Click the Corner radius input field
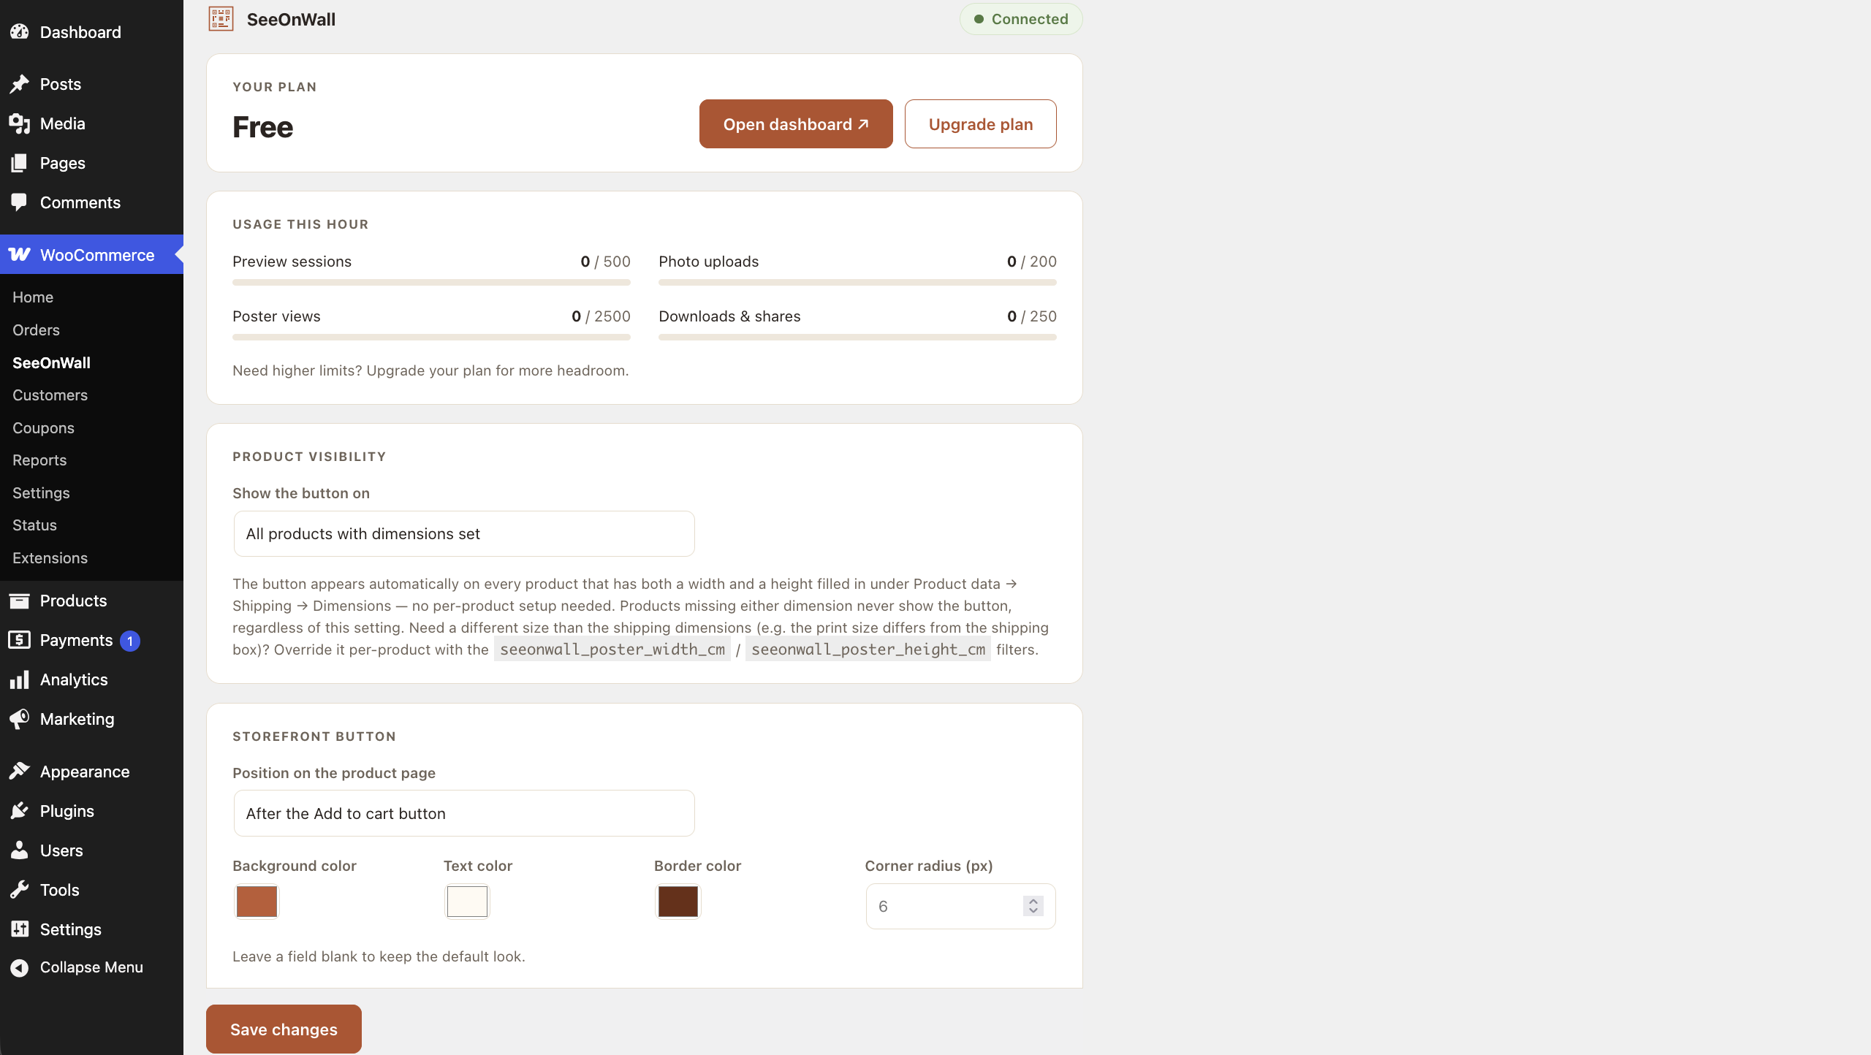The width and height of the screenshot is (1871, 1055). [960, 907]
